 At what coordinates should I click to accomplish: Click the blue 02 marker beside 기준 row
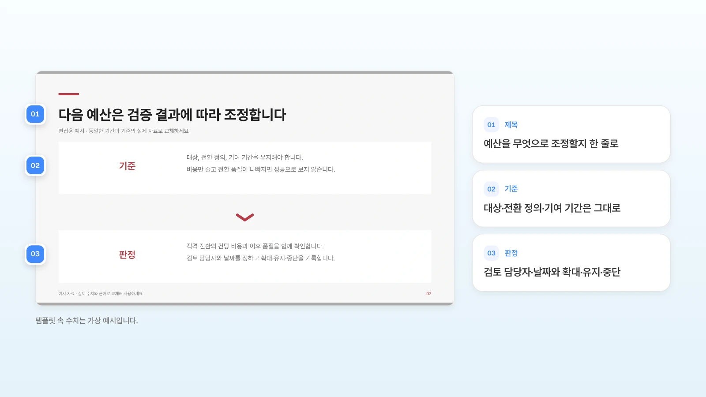tap(35, 166)
